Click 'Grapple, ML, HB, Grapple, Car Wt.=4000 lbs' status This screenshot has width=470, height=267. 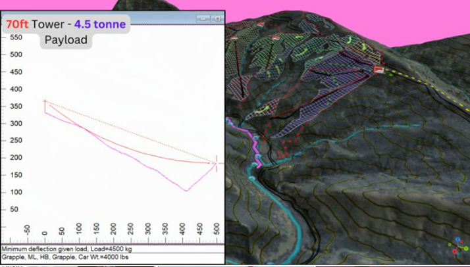point(65,257)
